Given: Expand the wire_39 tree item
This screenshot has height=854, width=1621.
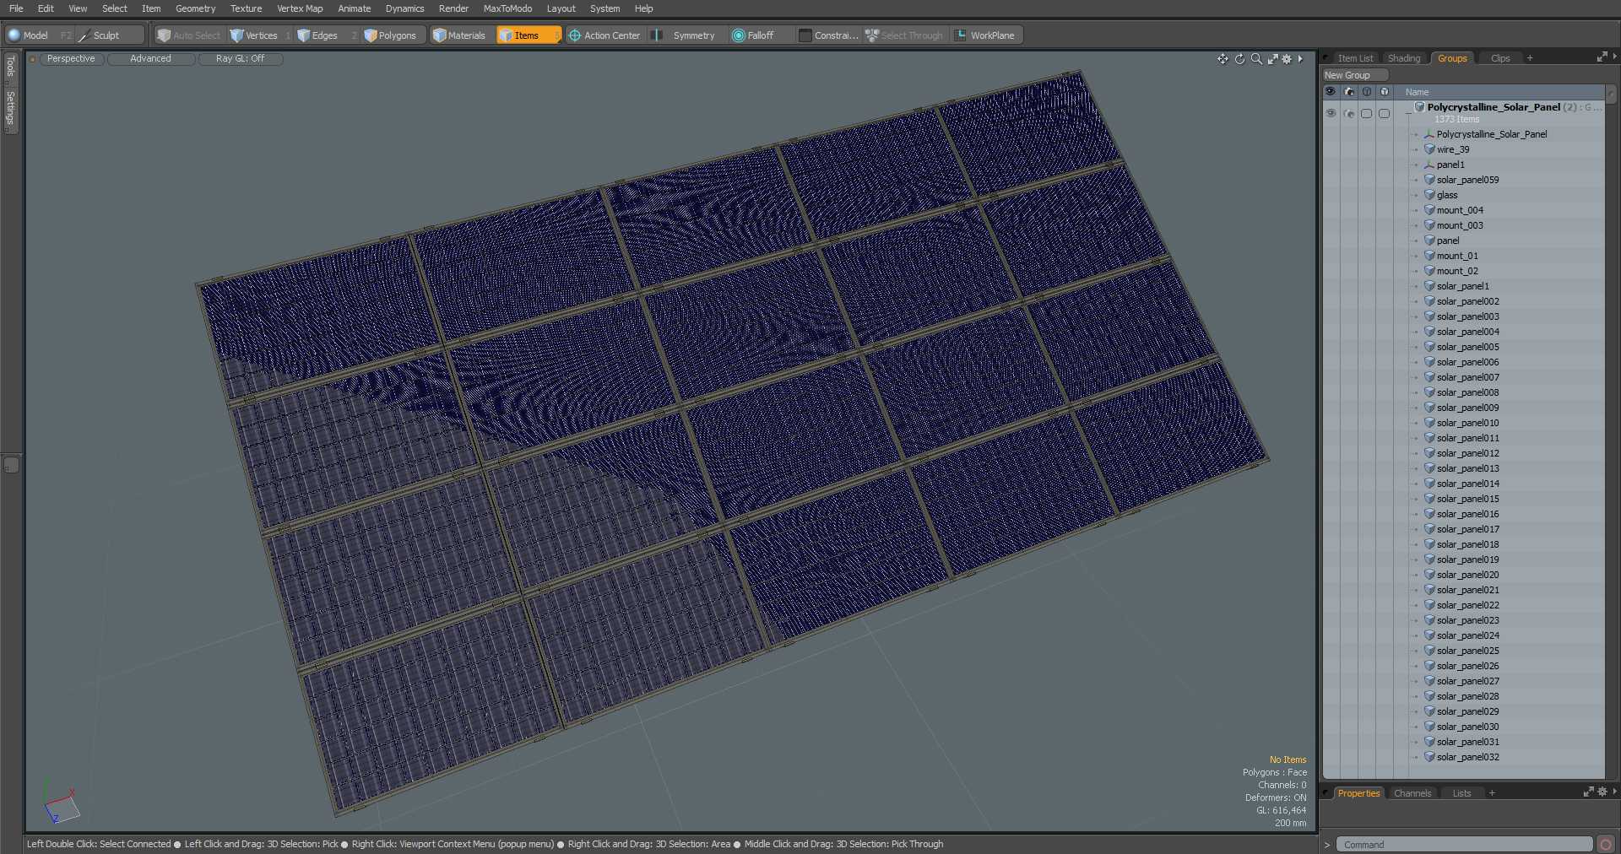Looking at the screenshot, I should tap(1417, 149).
